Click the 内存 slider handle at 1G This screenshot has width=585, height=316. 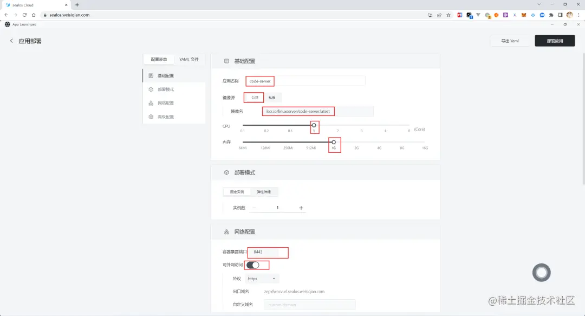334,142
